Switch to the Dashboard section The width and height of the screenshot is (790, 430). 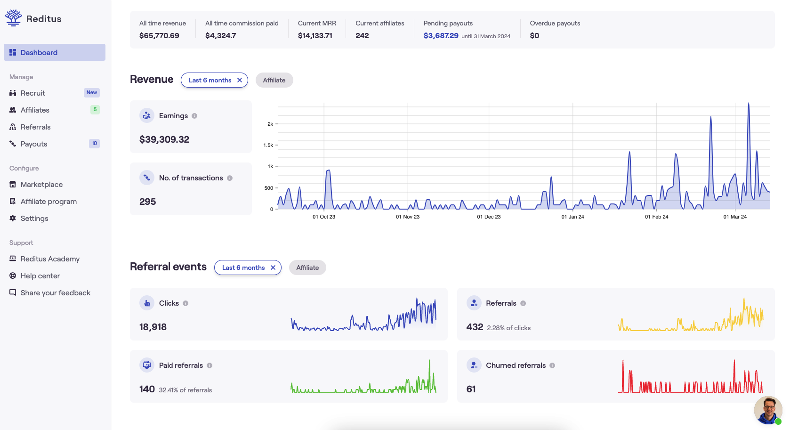[39, 52]
